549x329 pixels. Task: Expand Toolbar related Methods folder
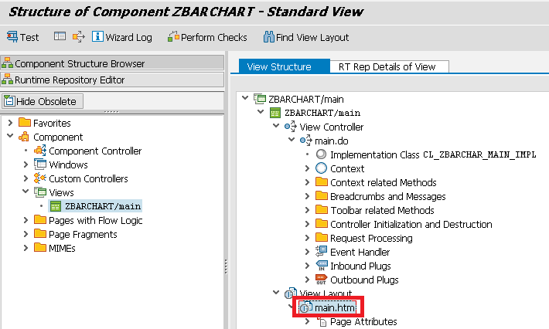tap(307, 210)
